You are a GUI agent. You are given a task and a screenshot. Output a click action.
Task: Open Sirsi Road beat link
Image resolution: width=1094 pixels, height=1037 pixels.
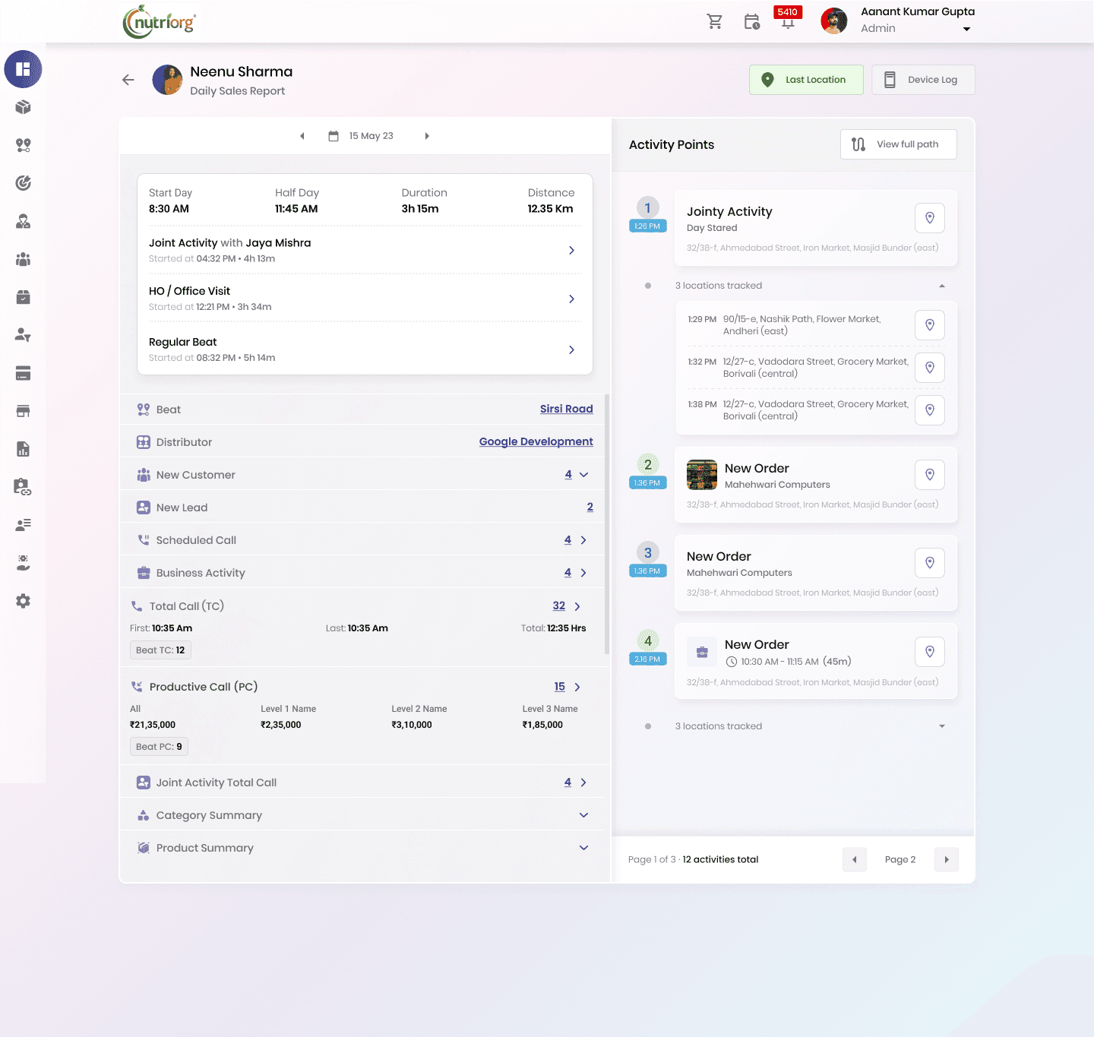pos(567,409)
